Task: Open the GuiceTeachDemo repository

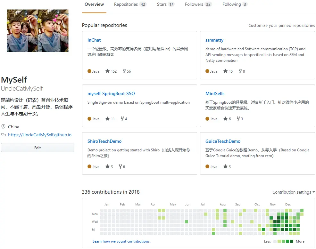Action: pyautogui.click(x=223, y=141)
